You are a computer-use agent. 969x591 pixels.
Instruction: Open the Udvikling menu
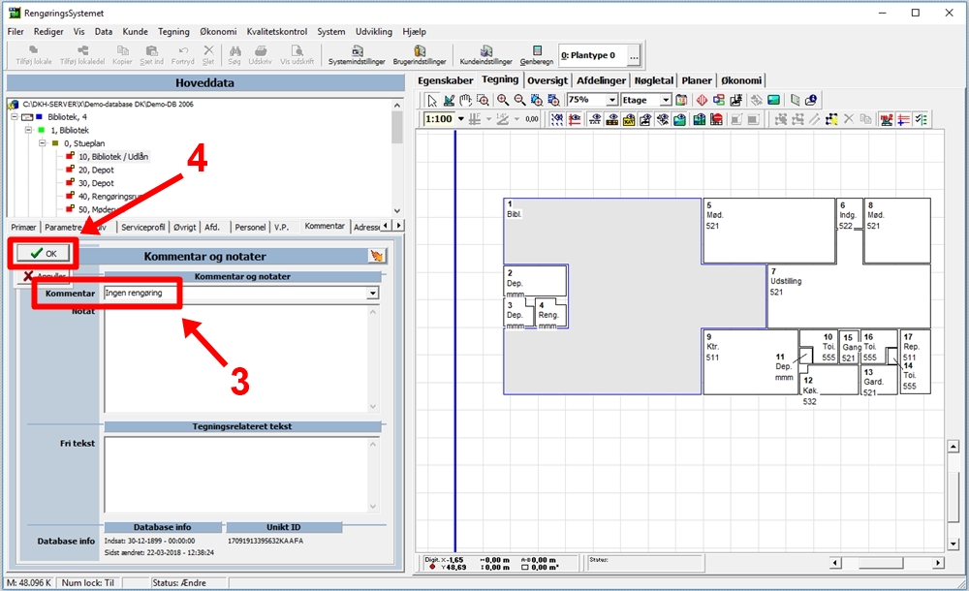click(374, 32)
